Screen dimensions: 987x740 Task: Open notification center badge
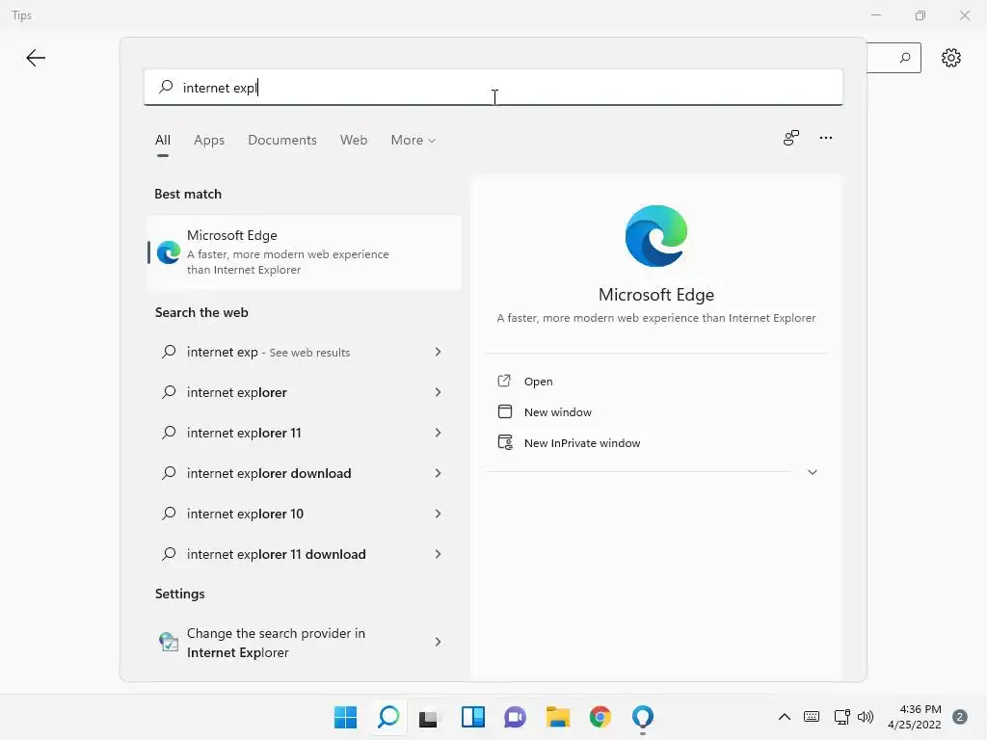click(x=960, y=717)
